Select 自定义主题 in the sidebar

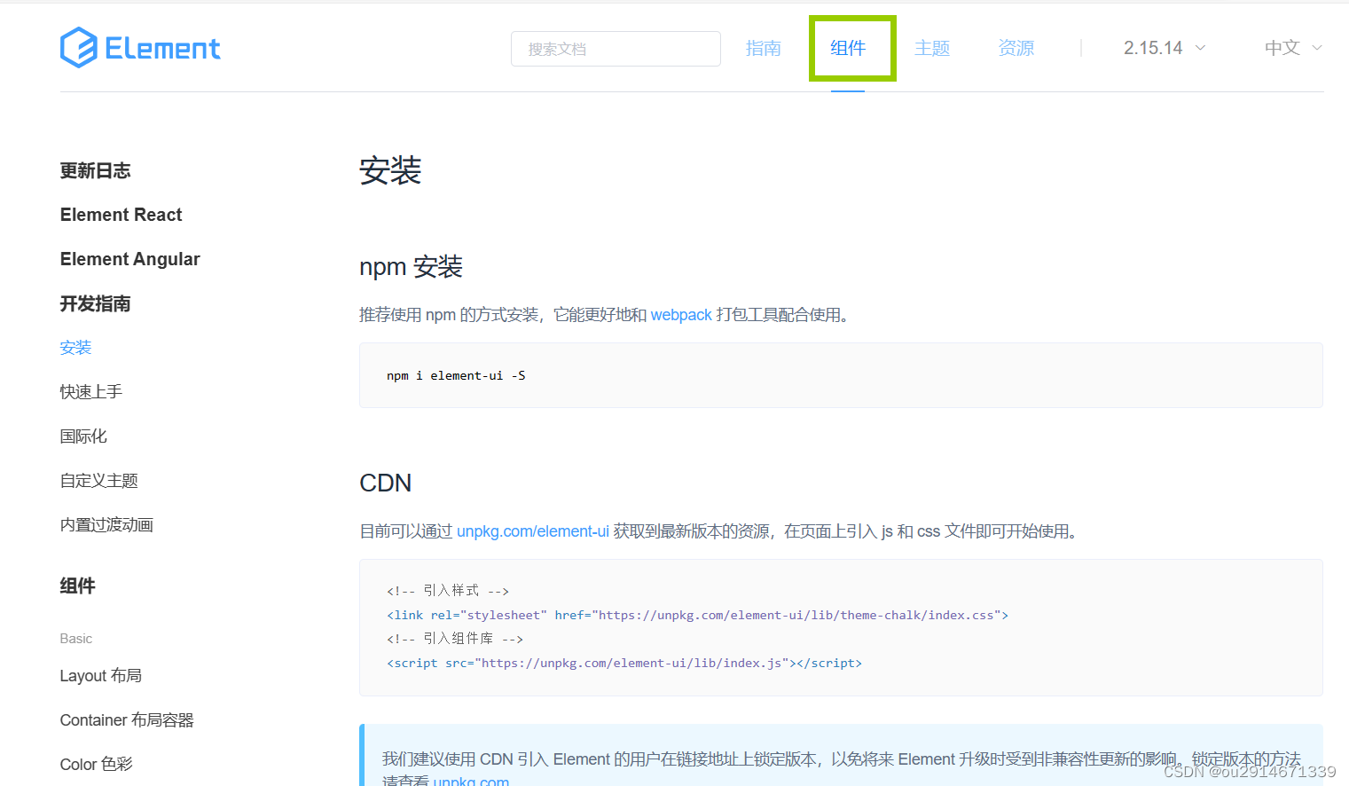pyautogui.click(x=99, y=481)
